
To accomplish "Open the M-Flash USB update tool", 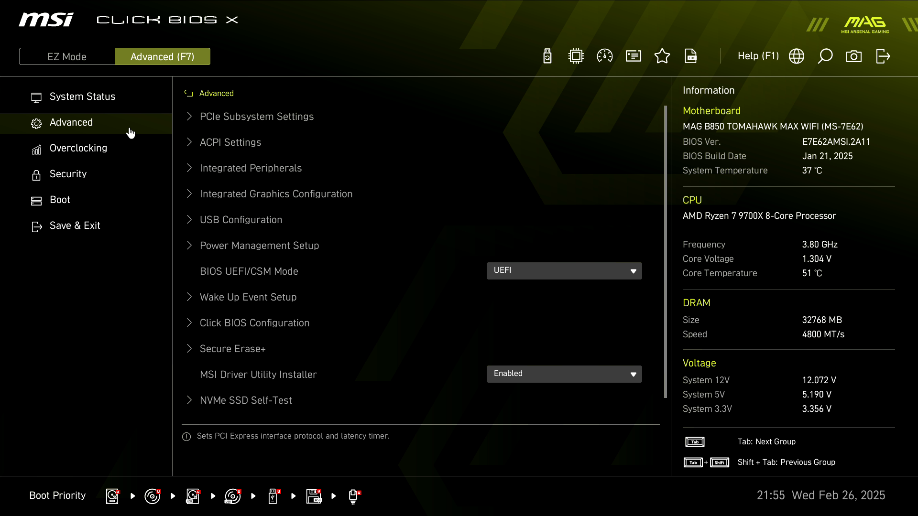I will [x=547, y=56].
